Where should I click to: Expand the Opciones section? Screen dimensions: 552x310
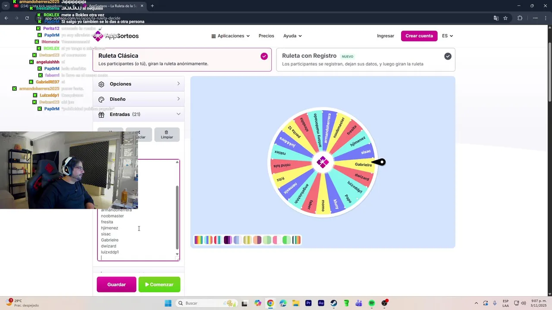tap(138, 84)
